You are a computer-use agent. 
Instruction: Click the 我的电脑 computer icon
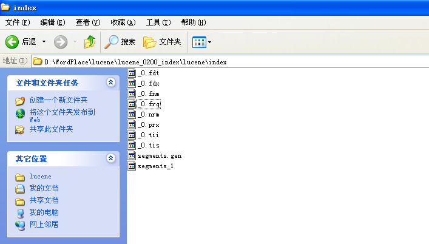20,214
